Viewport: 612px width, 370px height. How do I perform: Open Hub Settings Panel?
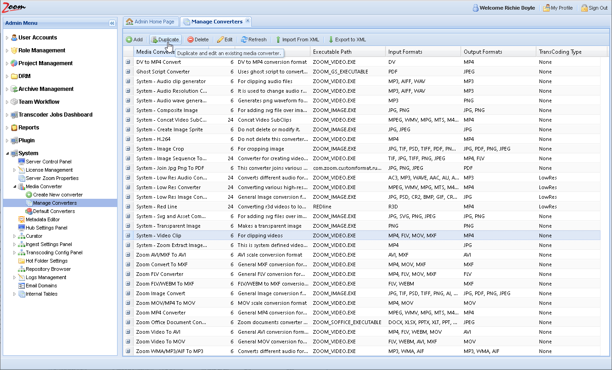point(46,228)
